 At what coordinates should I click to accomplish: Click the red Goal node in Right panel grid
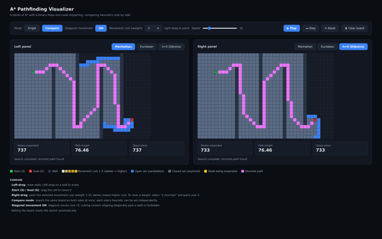point(315,120)
